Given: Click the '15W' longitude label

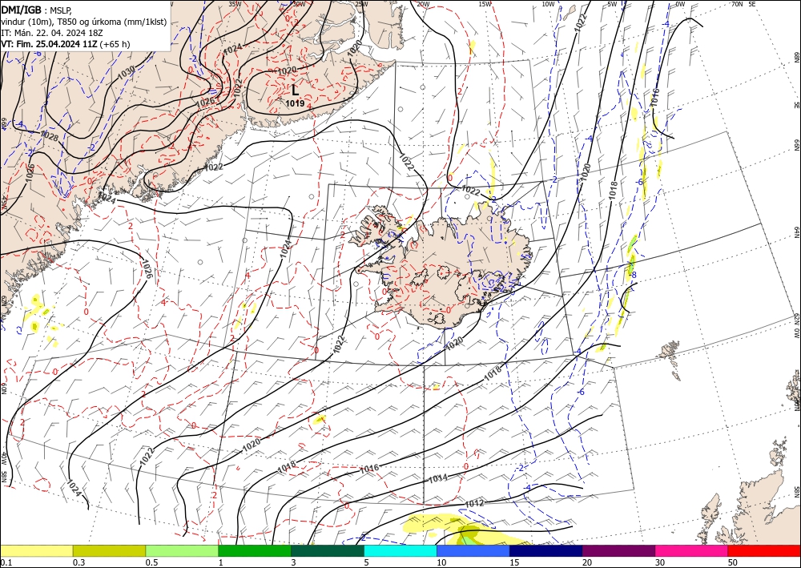Looking at the screenshot, I should [x=485, y=4].
